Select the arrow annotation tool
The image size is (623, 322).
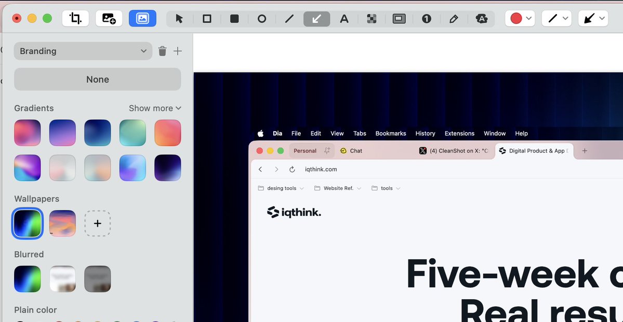(x=316, y=19)
